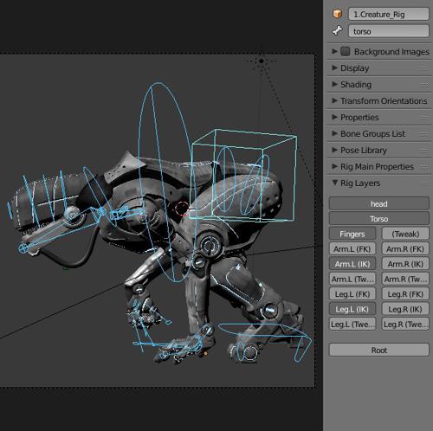
Task: Grab the Shading panel drag handle
Action: [425, 85]
